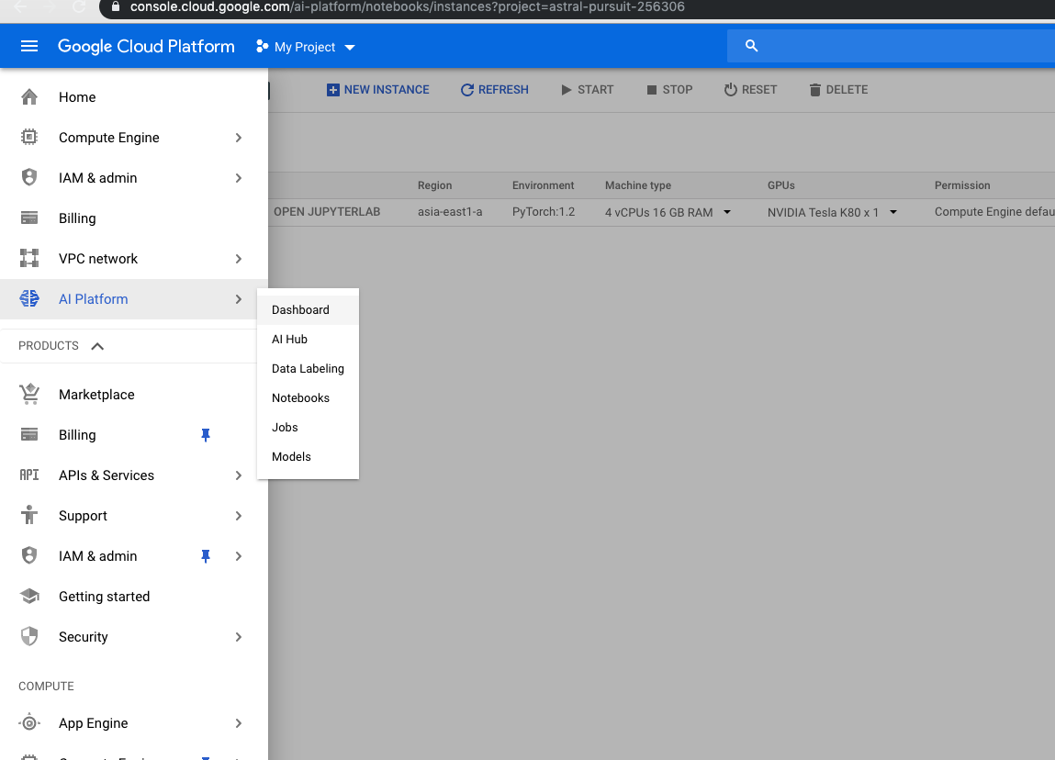Expand the Security submenu arrow

coord(239,637)
